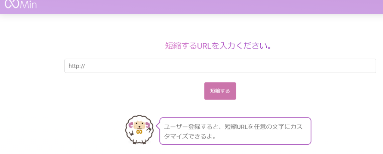Click the bubble's second line タマイズできるよ。
This screenshot has height=154, width=383.
[x=190, y=136]
